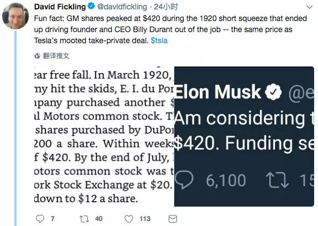This screenshot has width=318, height=226.
Task: Click David Fickling's avatar photo
Action: click(x=15, y=16)
